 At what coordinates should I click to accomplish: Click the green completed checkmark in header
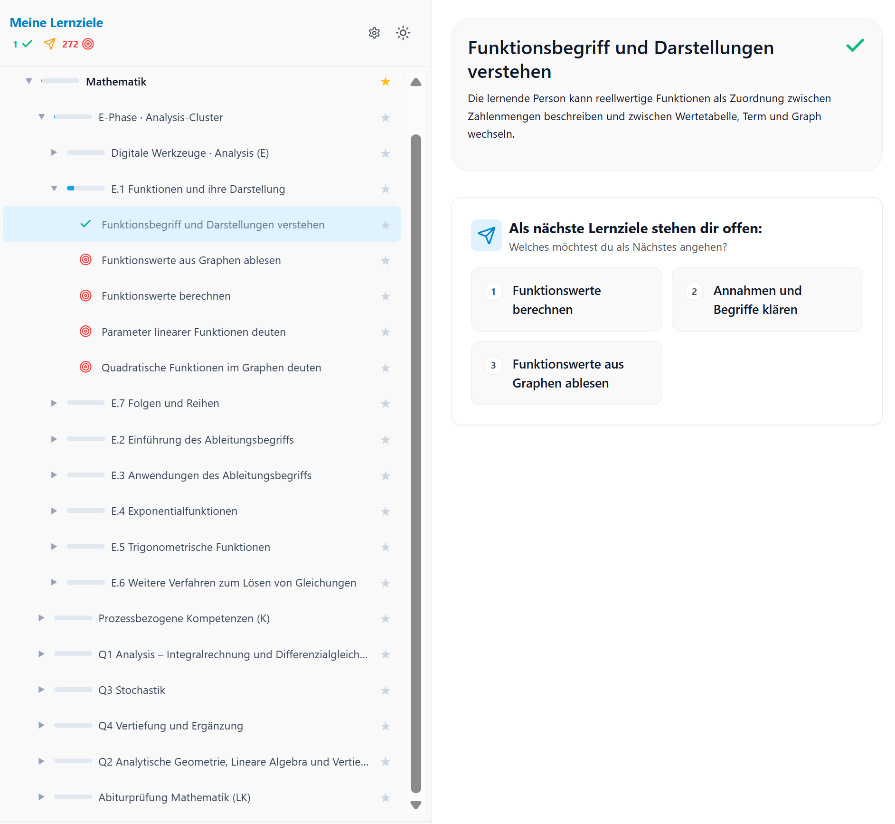pyautogui.click(x=27, y=44)
